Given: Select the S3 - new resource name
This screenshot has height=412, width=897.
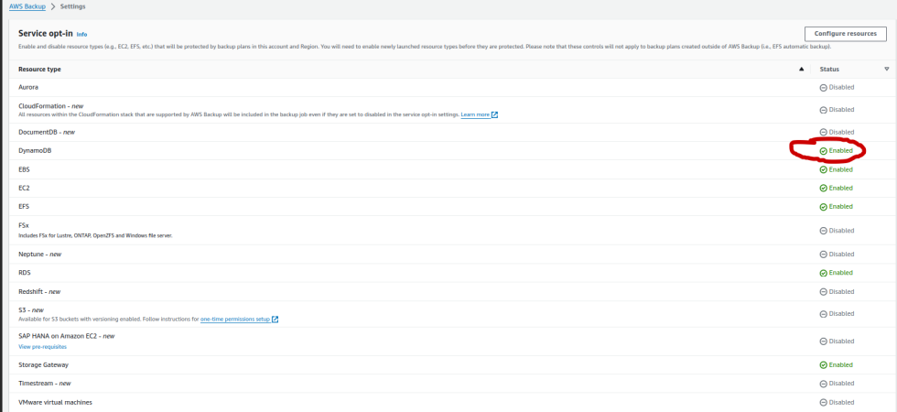Looking at the screenshot, I should coord(31,309).
